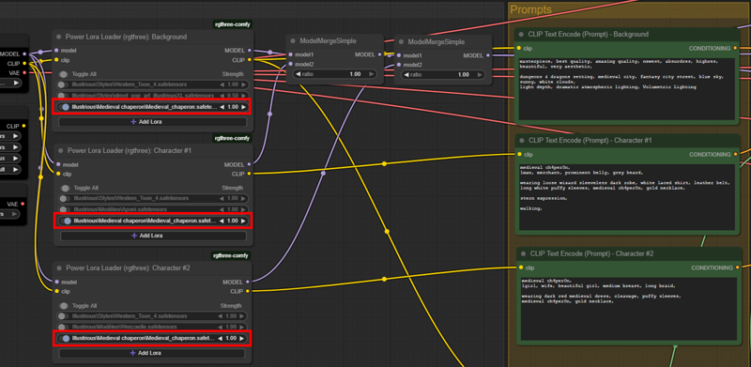751x367 pixels.
Task: Collapse the left ModelMergeSimple node via its dot
Action: coord(293,41)
